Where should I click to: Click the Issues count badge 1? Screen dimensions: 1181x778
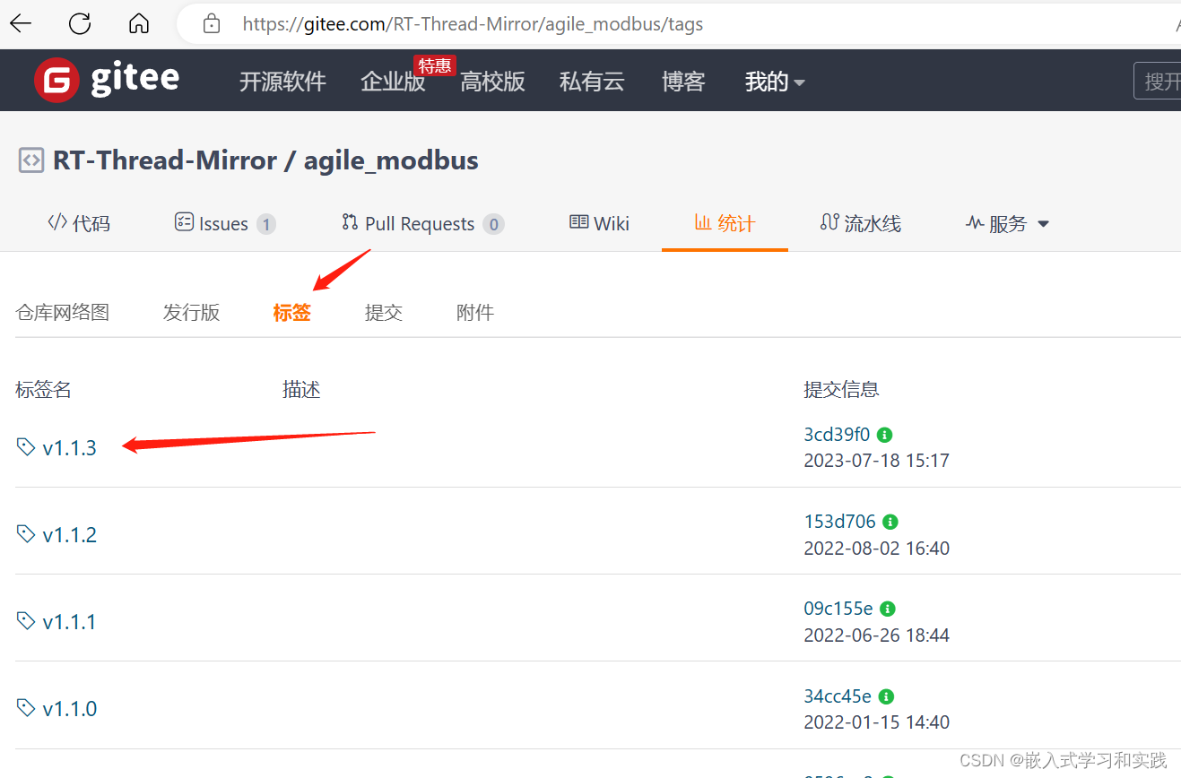[265, 224]
